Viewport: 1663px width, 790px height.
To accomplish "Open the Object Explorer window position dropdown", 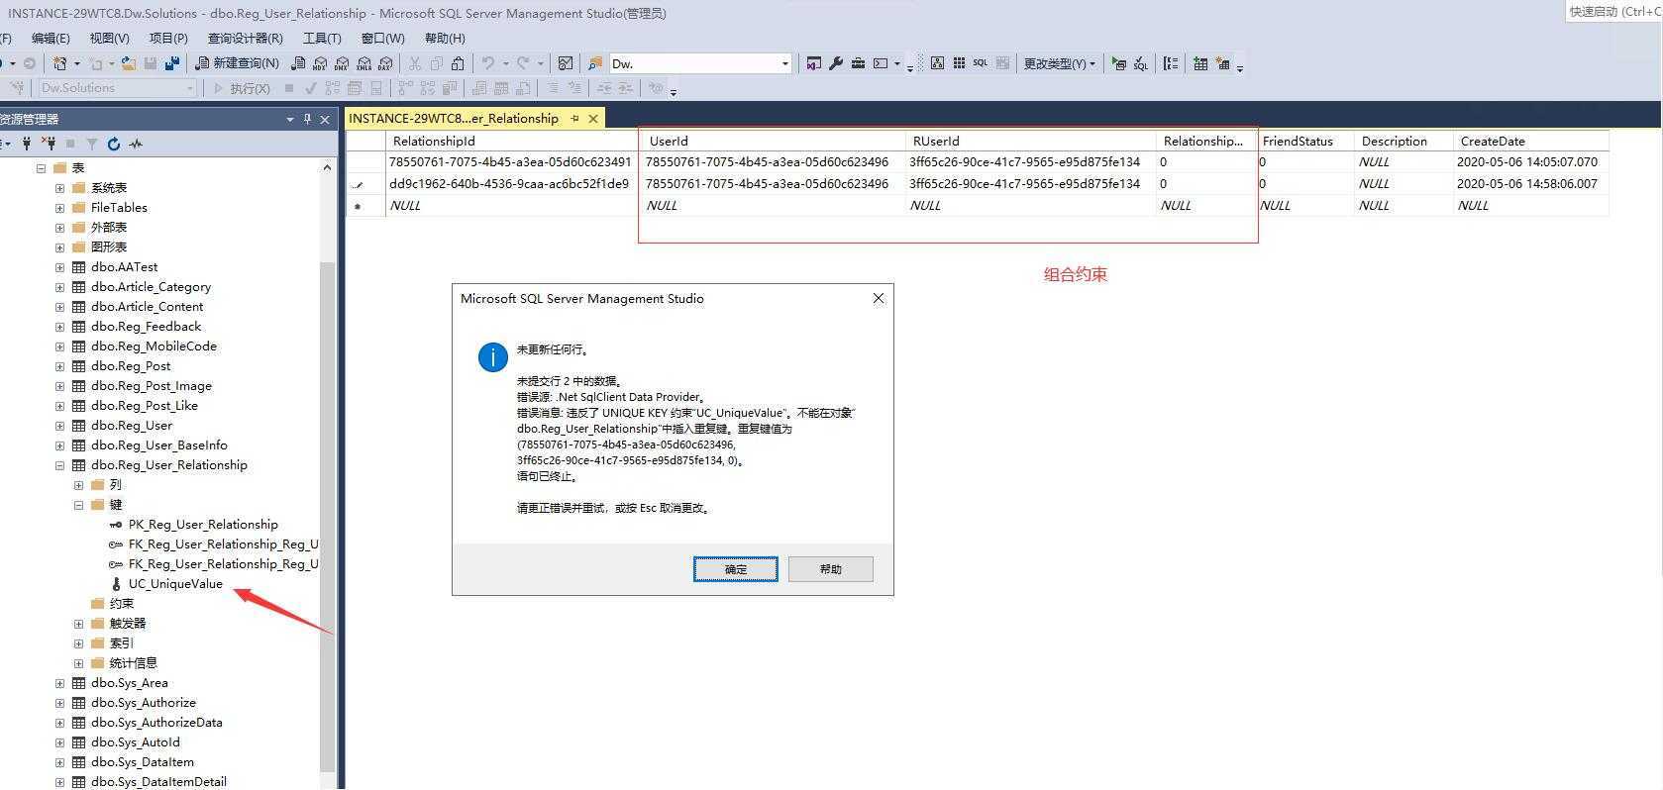I will [290, 119].
